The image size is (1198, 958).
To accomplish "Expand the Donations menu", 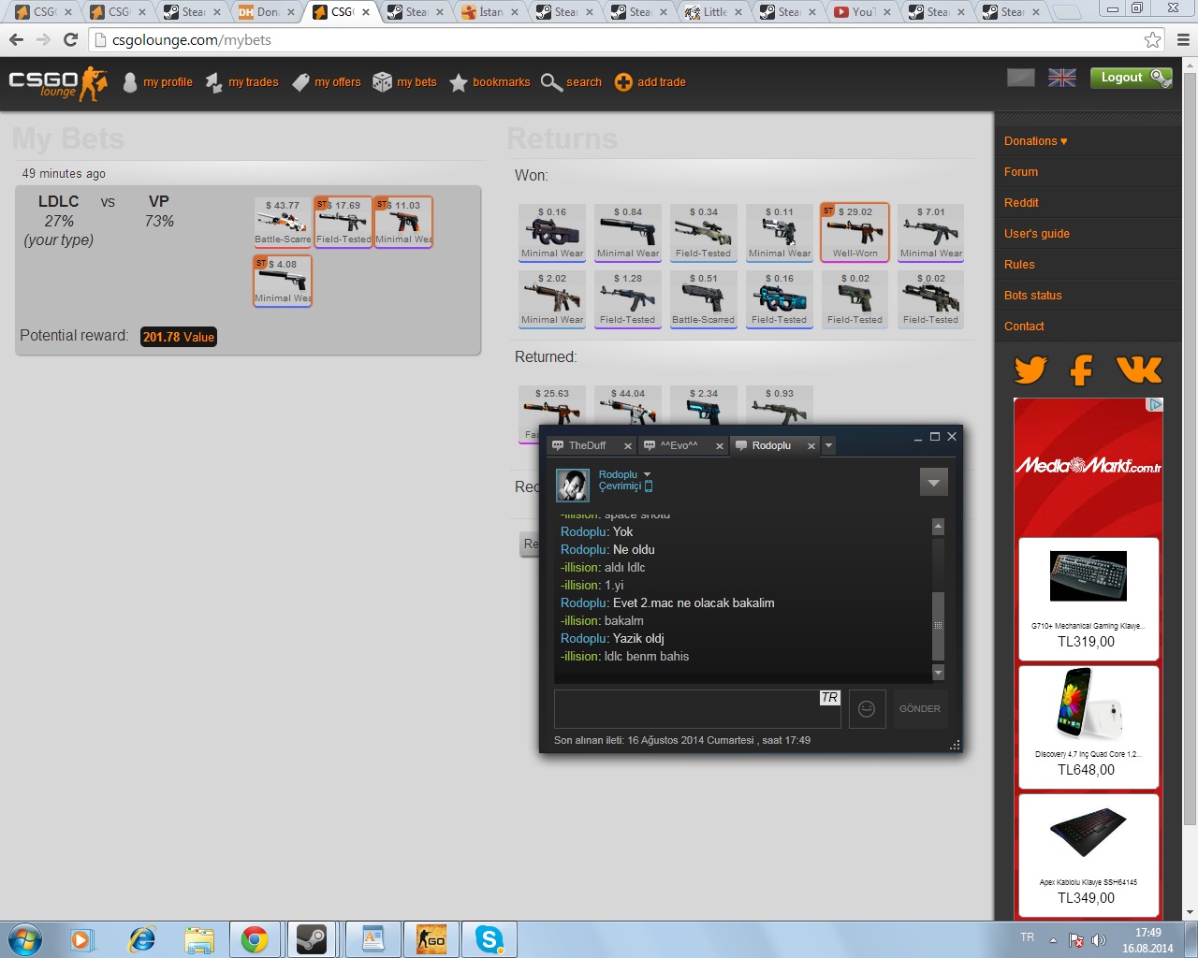I will pos(1035,141).
